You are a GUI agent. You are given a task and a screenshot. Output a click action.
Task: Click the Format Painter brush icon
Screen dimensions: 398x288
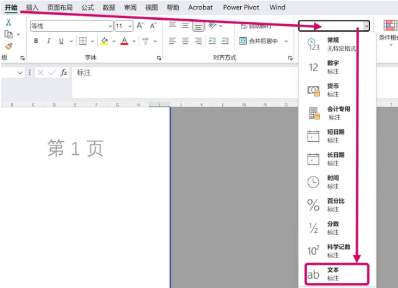[x=9, y=46]
